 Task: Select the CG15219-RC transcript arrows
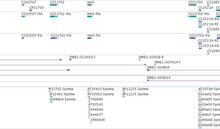point(200,27)
